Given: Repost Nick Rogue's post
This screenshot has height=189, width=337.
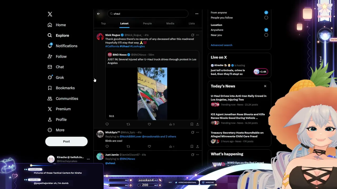Looking at the screenshot, I should click(x=128, y=124).
